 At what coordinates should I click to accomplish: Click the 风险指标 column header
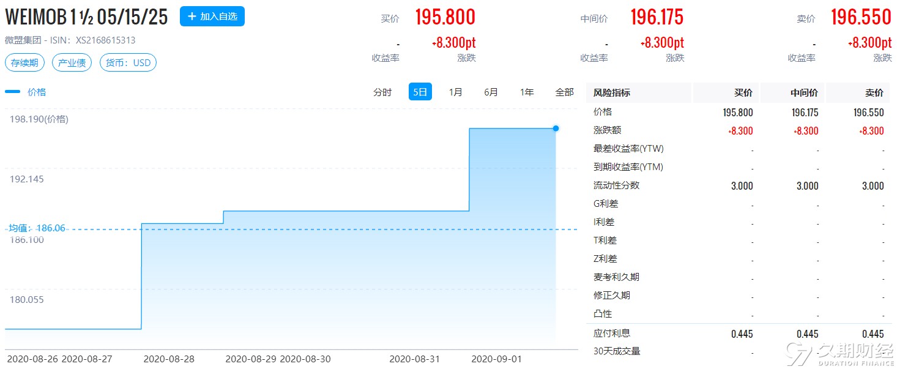click(612, 93)
